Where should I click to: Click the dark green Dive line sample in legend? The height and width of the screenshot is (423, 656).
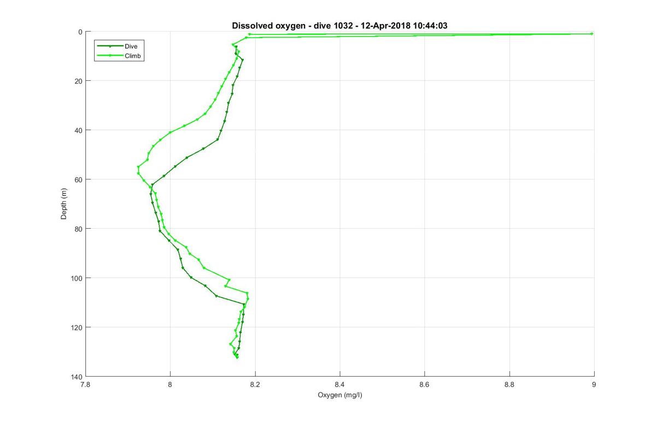110,46
